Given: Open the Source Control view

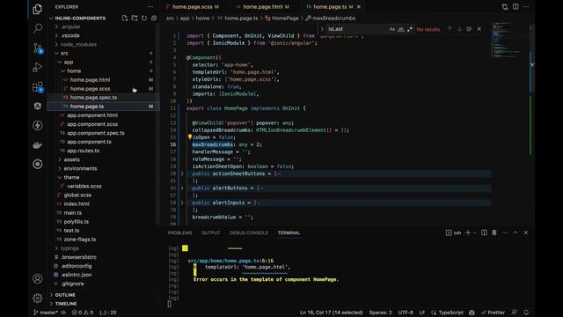Looking at the screenshot, I should 37,48.
